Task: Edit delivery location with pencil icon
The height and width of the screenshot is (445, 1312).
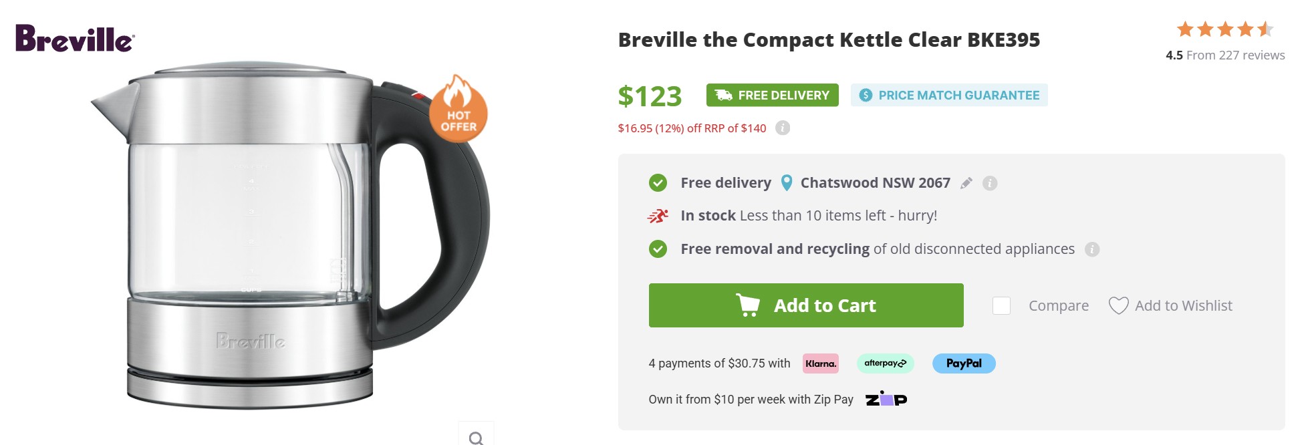Action: click(x=966, y=183)
